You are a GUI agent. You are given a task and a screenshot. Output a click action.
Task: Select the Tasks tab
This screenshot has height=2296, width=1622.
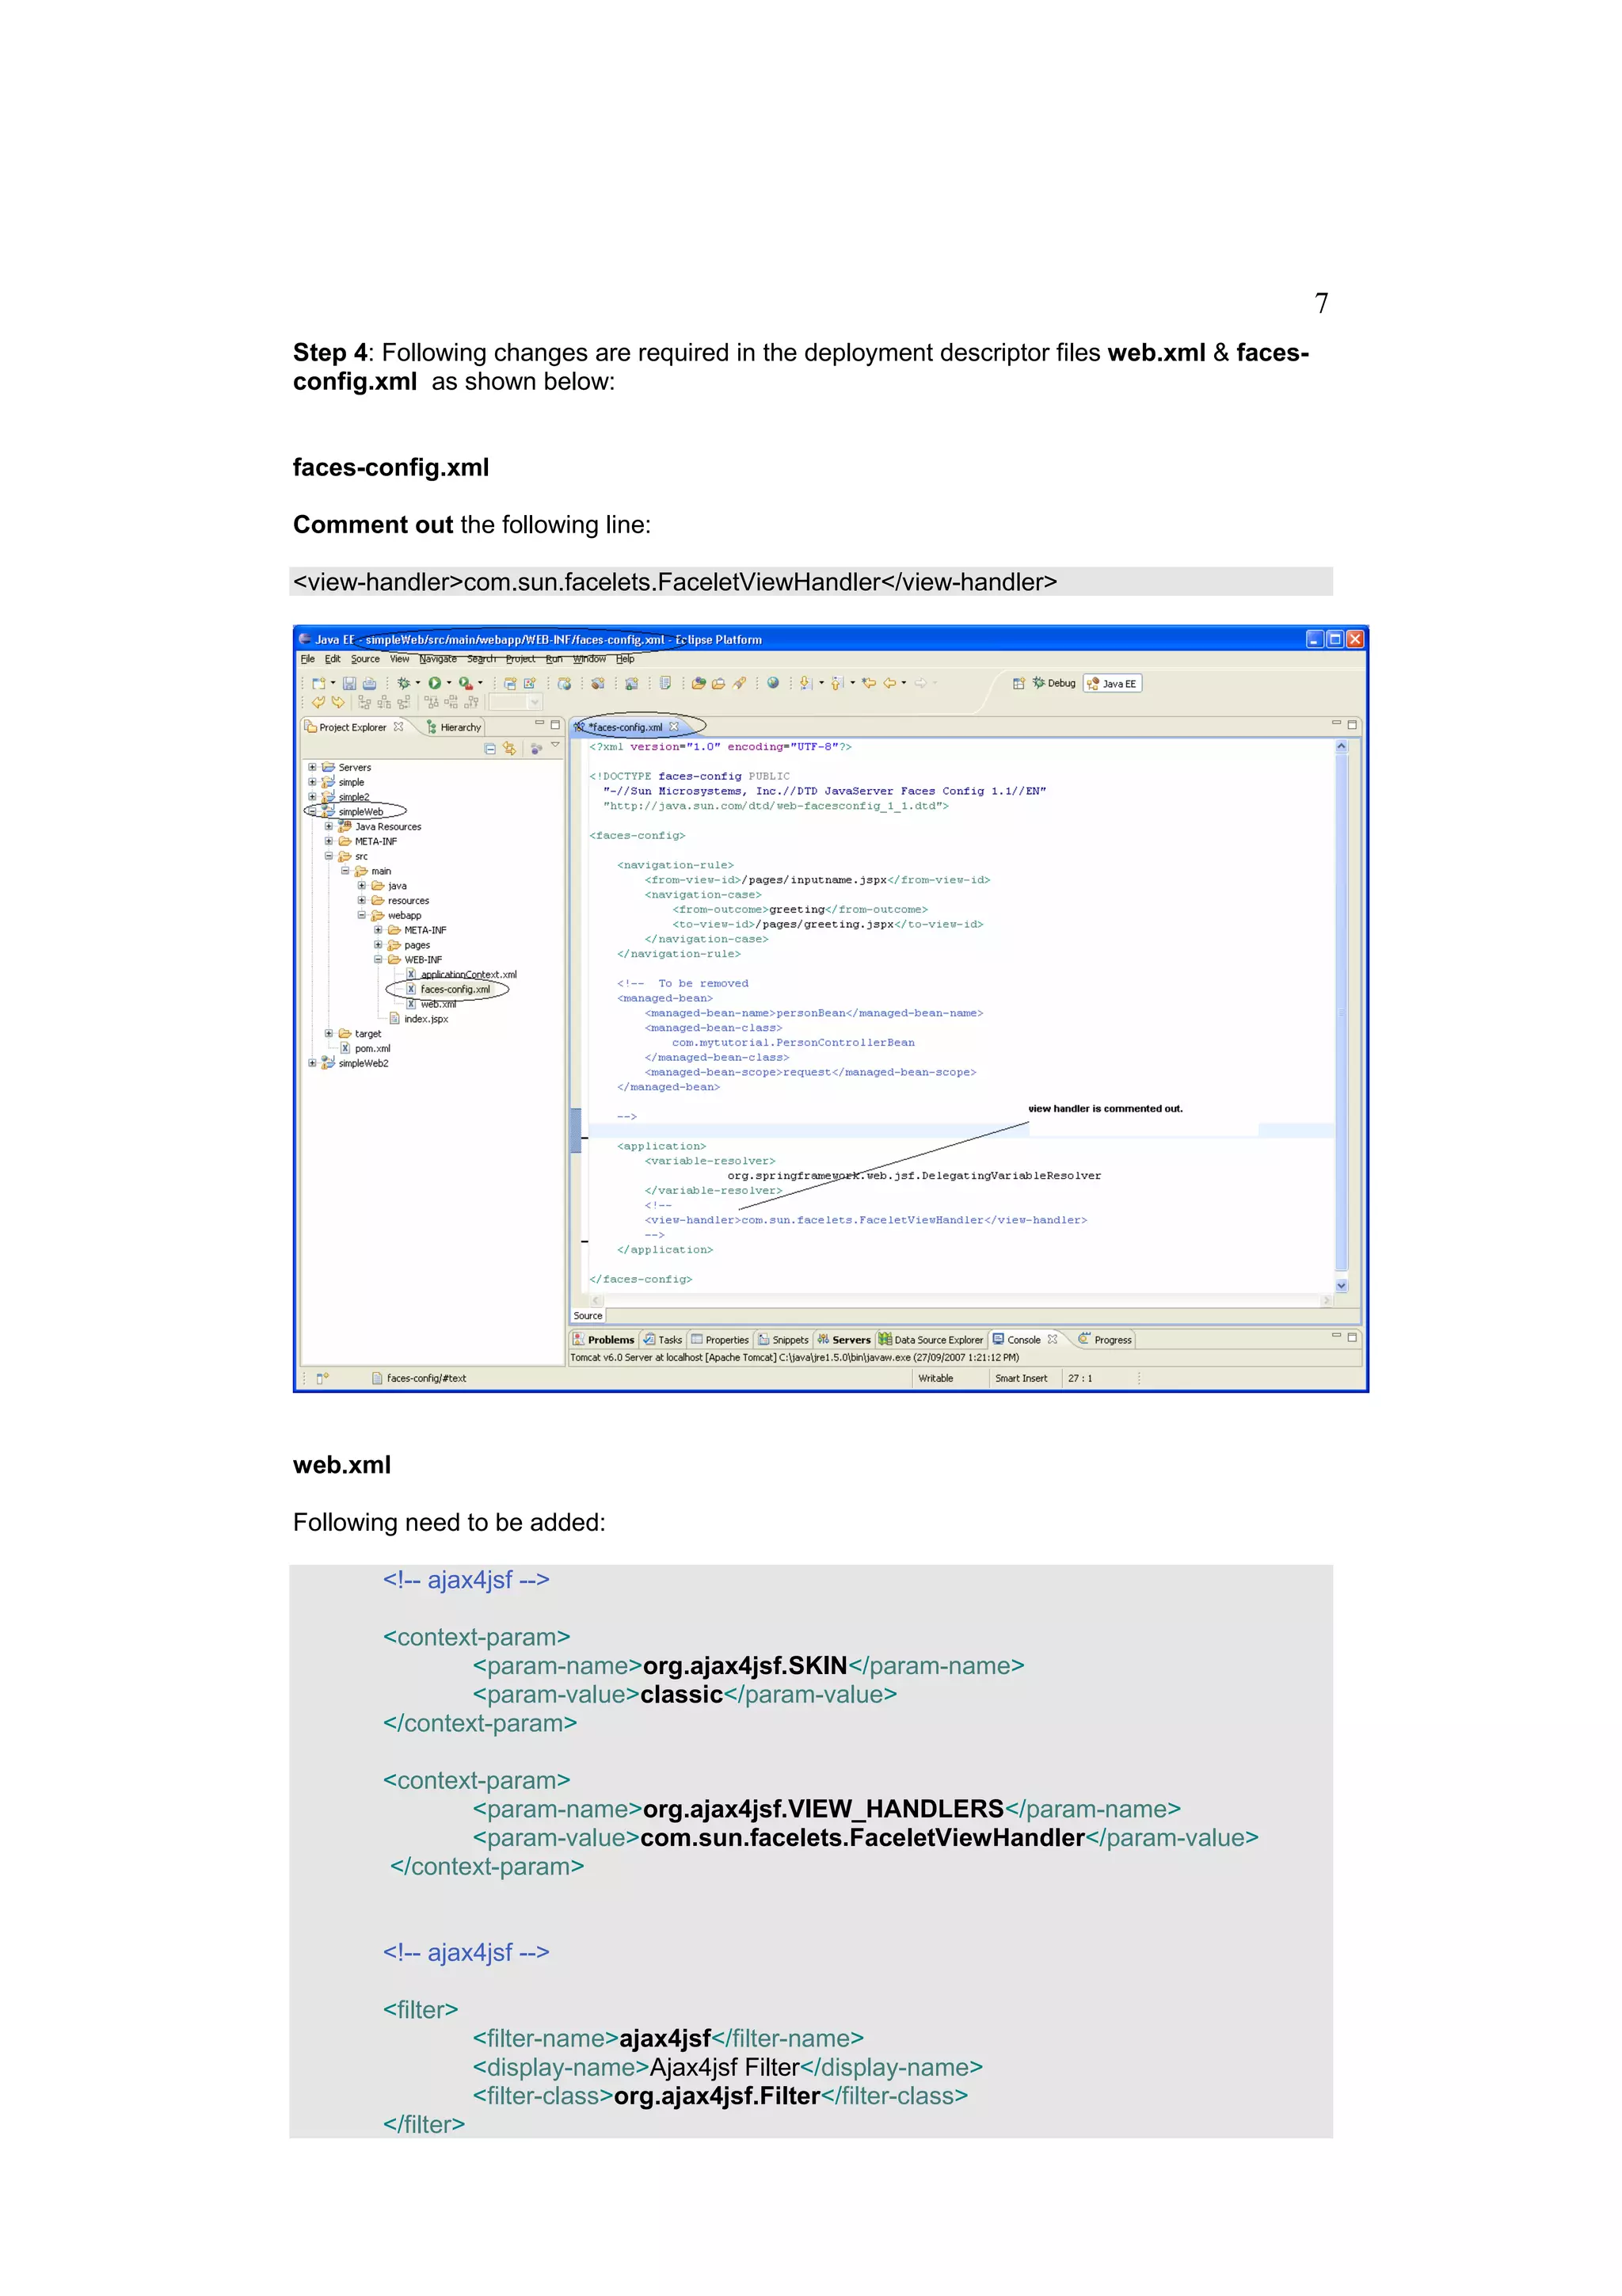[x=663, y=1340]
